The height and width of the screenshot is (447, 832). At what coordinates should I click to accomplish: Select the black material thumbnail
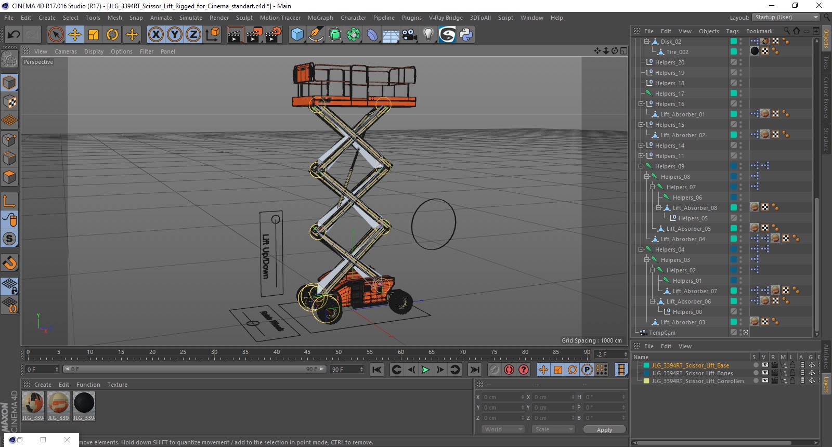coord(84,403)
